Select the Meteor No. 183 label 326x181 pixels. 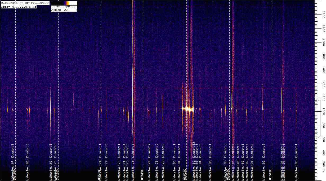197,162
